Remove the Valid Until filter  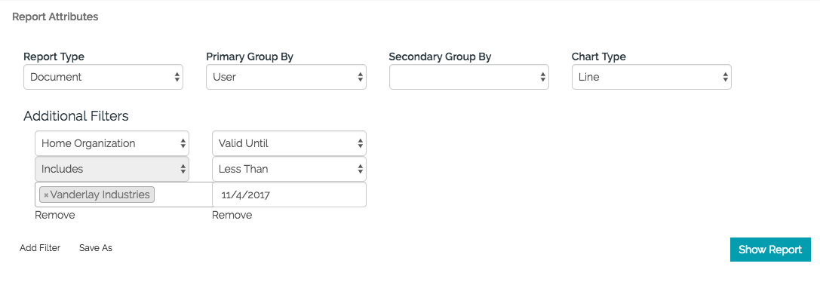point(232,215)
